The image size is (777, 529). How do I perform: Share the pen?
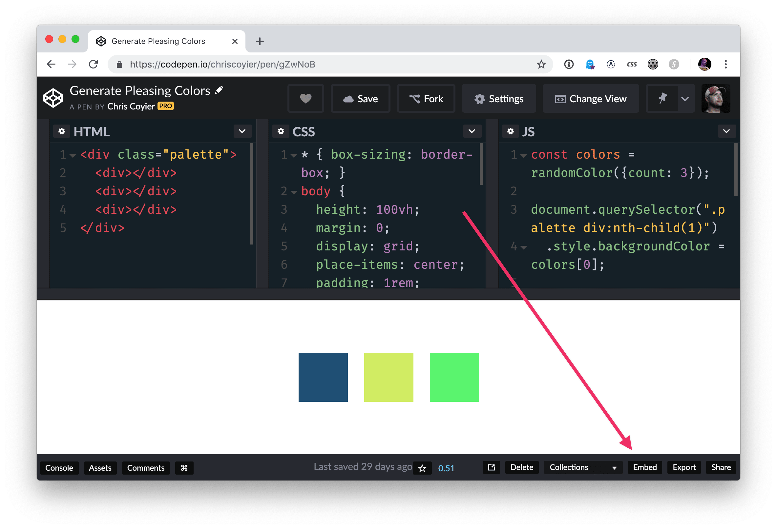click(721, 467)
